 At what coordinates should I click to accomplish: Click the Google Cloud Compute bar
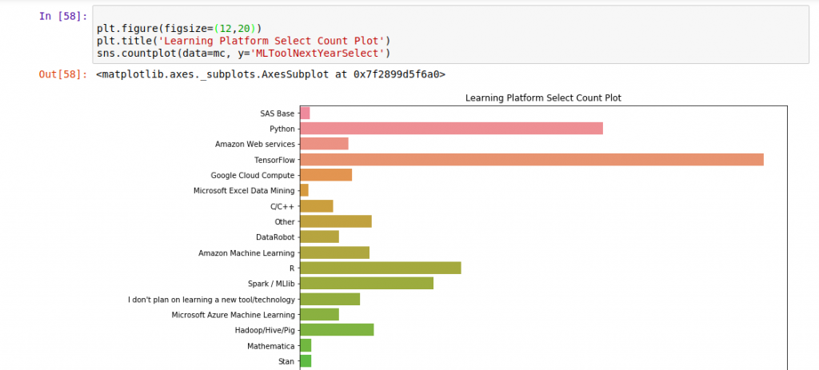click(326, 175)
